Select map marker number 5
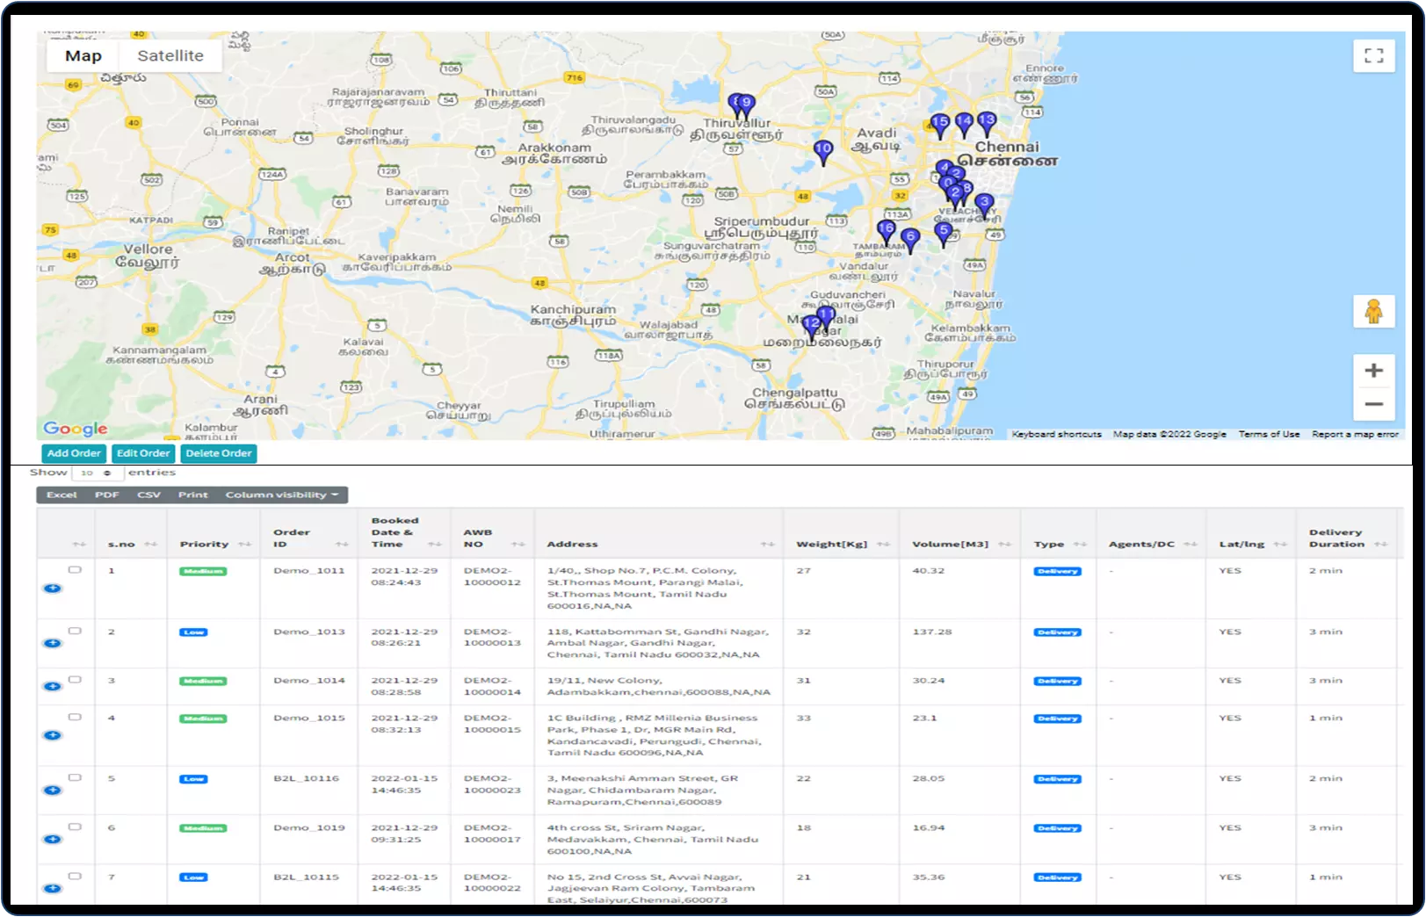 [x=944, y=234]
